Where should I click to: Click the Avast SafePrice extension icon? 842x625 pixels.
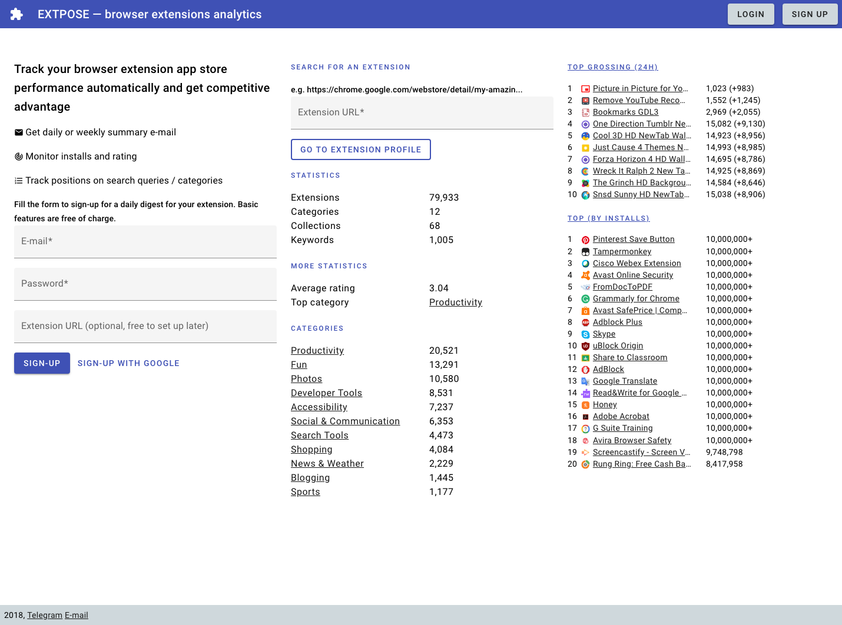[585, 311]
